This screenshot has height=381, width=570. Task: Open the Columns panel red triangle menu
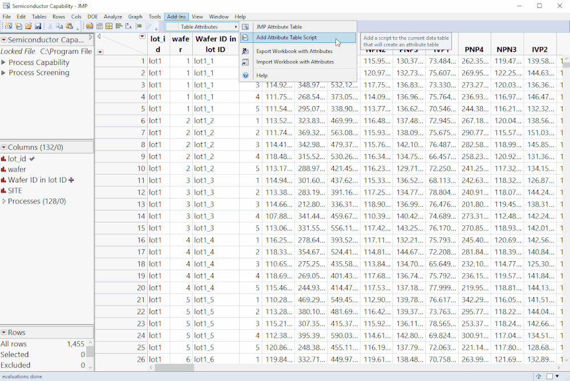pos(3,147)
